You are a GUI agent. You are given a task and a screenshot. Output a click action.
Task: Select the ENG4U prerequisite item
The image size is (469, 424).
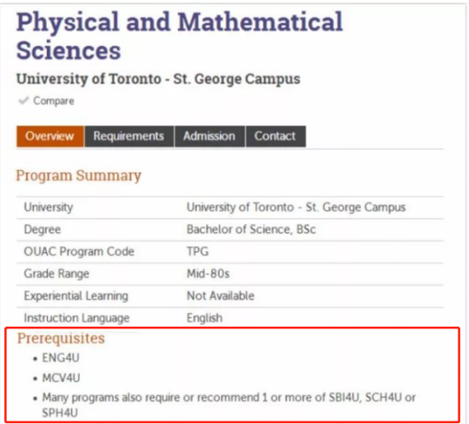(61, 358)
